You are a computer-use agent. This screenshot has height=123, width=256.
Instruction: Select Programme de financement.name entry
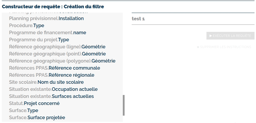[47, 33]
